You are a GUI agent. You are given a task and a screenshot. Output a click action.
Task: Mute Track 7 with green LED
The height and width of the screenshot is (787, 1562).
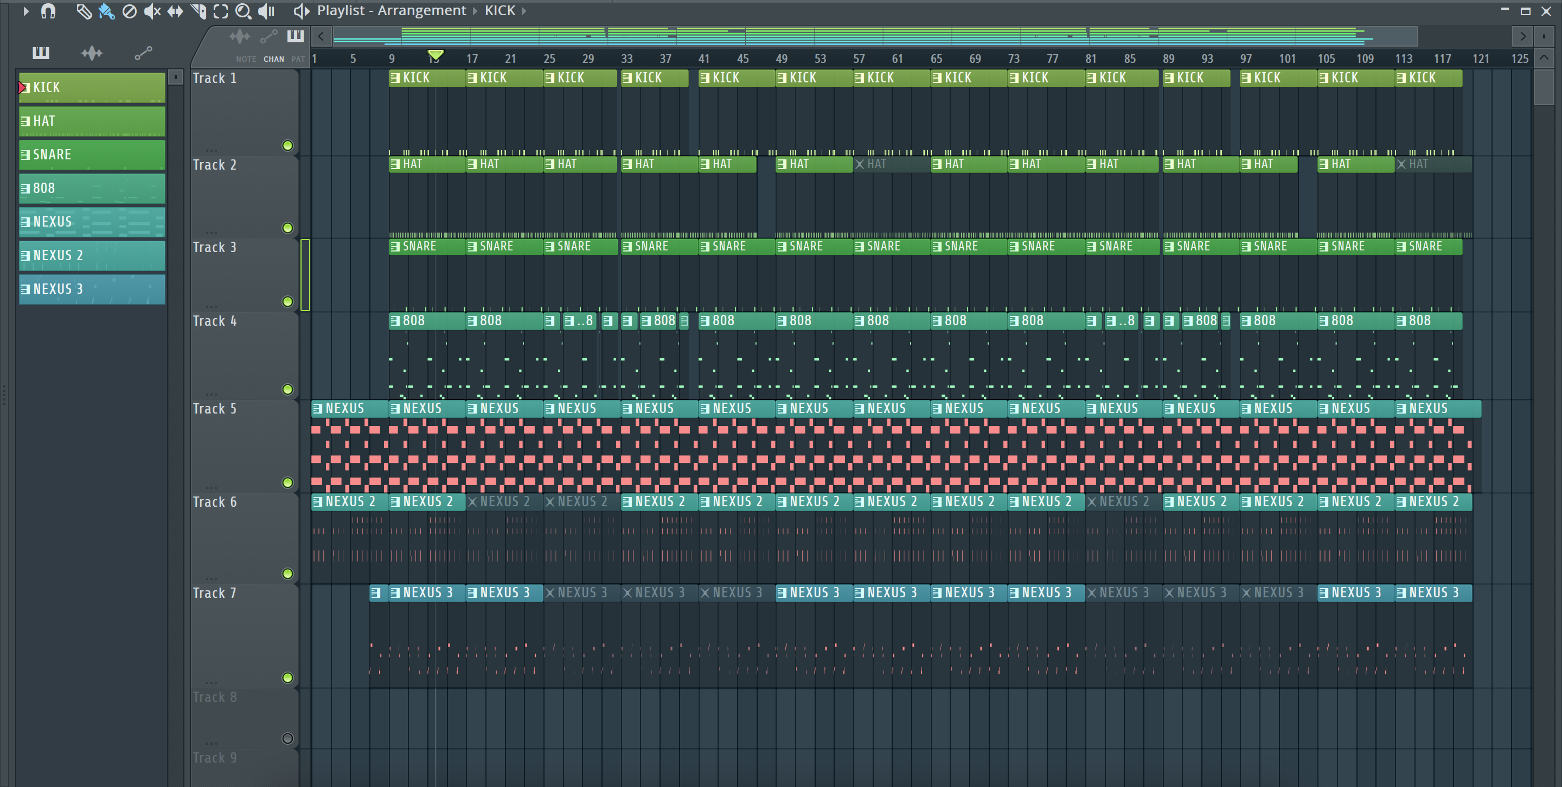click(x=287, y=678)
